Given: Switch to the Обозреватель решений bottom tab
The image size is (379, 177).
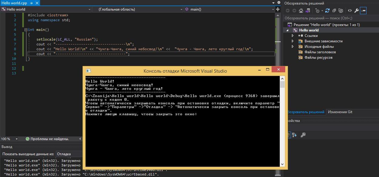Looking at the screenshot, I should (x=306, y=112).
